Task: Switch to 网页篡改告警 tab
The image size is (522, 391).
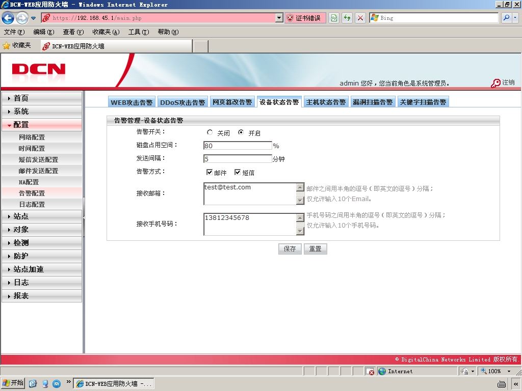Action: pos(232,102)
